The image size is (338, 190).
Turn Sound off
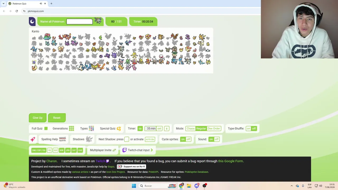point(217,139)
